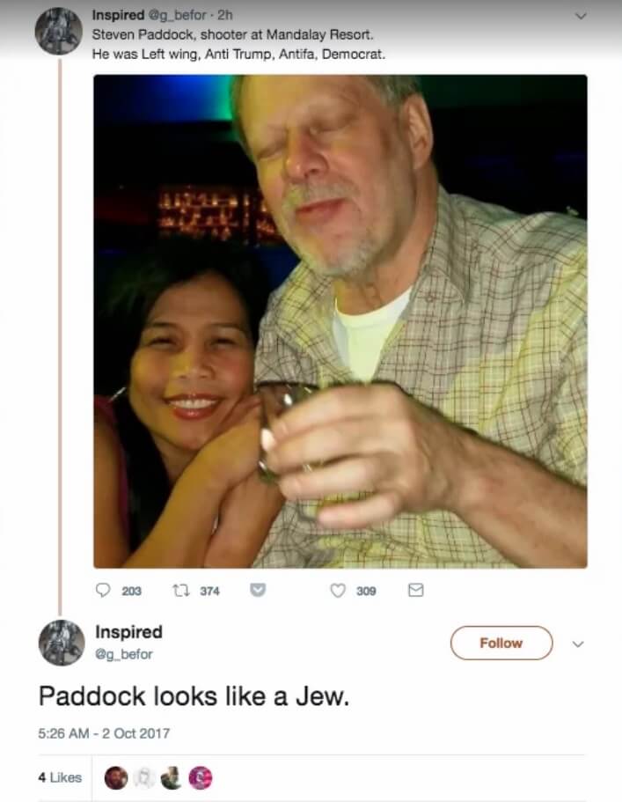Click the @g_befor handle under bold Inspired
This screenshot has height=802, width=622.
(x=123, y=653)
